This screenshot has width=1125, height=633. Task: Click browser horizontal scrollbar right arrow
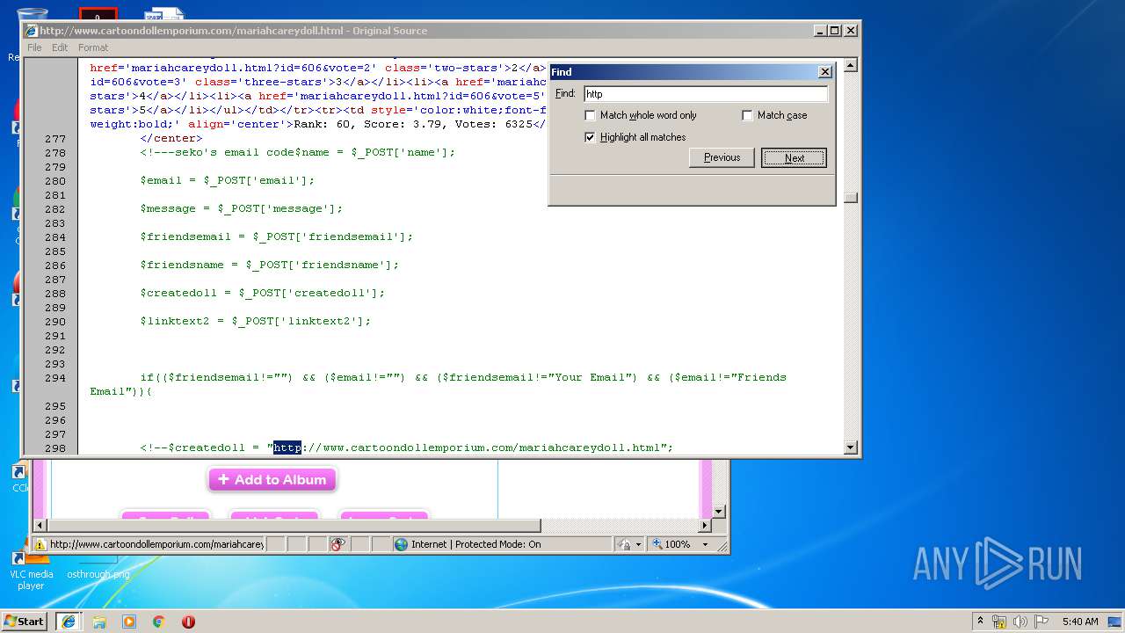click(x=704, y=525)
